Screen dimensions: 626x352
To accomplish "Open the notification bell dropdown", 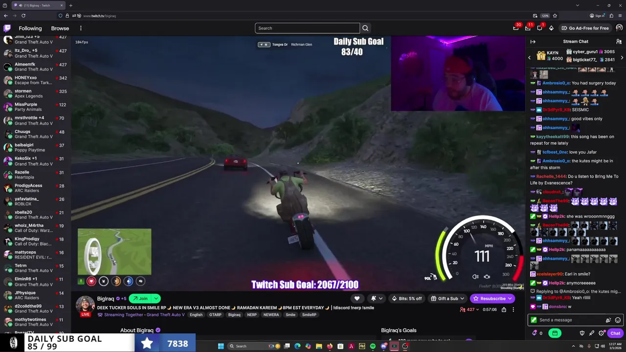I will click(x=377, y=299).
